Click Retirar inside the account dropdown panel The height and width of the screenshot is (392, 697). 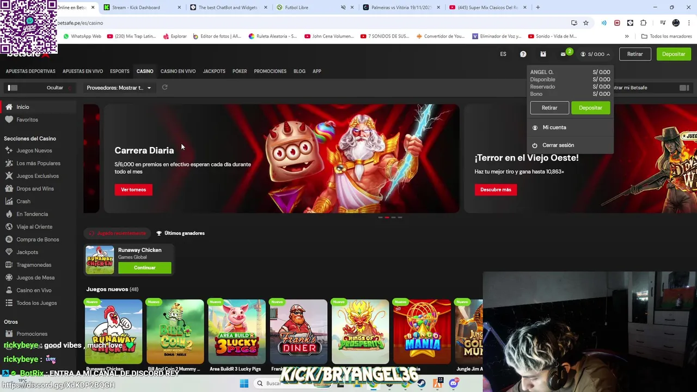[x=549, y=108]
